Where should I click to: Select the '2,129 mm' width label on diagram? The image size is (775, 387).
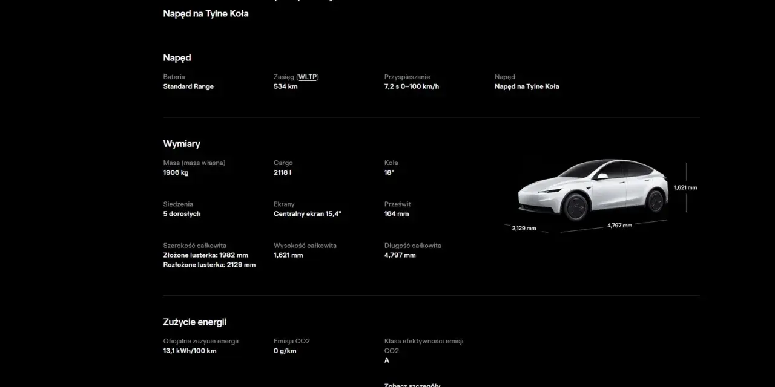[524, 228]
